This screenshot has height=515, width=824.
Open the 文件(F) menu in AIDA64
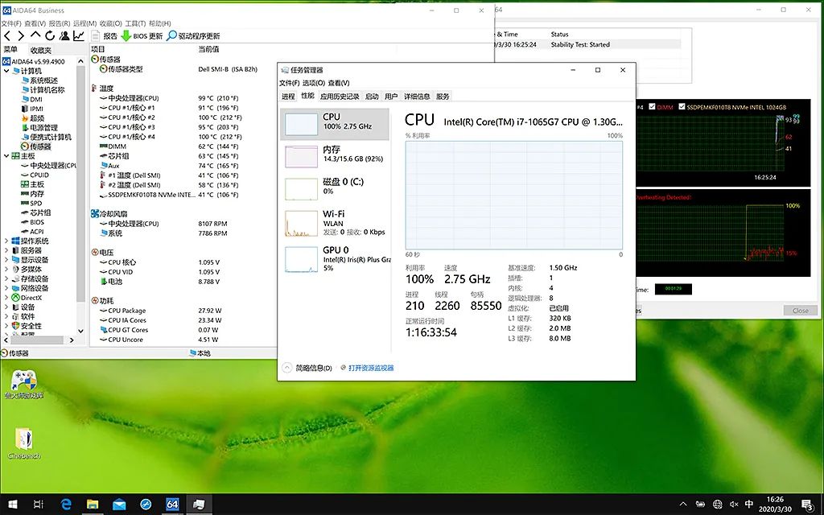click(11, 23)
